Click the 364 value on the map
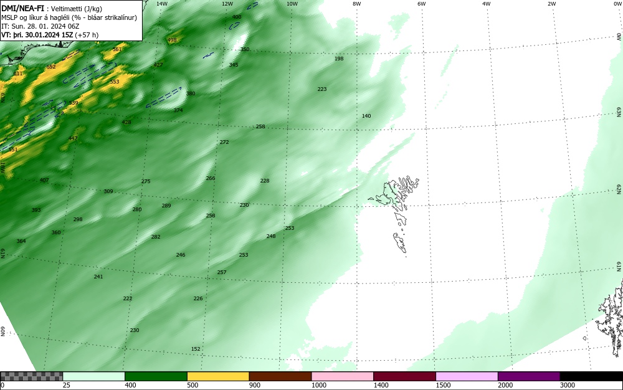Viewport: 623px width, 390px height. pyautogui.click(x=21, y=241)
